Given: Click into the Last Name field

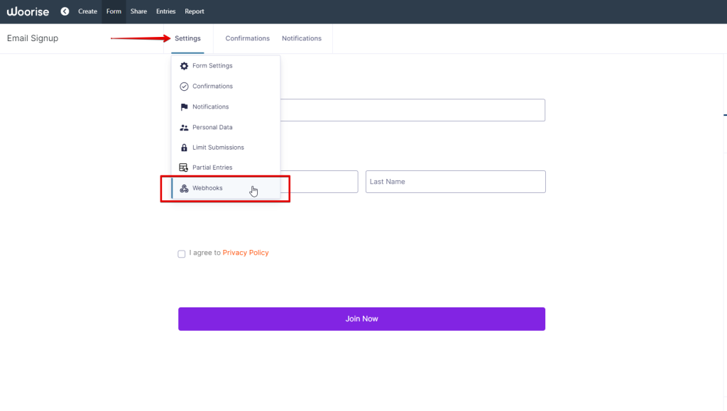Looking at the screenshot, I should coord(455,182).
